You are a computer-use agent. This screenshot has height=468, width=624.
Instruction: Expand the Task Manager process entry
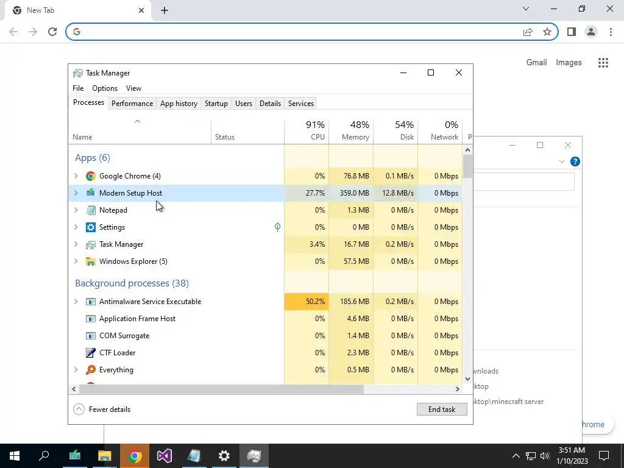[x=76, y=244]
